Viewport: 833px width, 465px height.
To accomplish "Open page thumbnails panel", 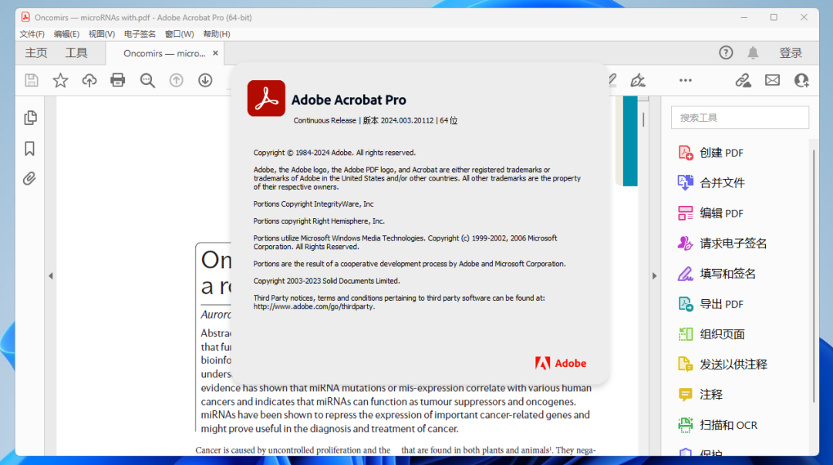I will [x=30, y=117].
